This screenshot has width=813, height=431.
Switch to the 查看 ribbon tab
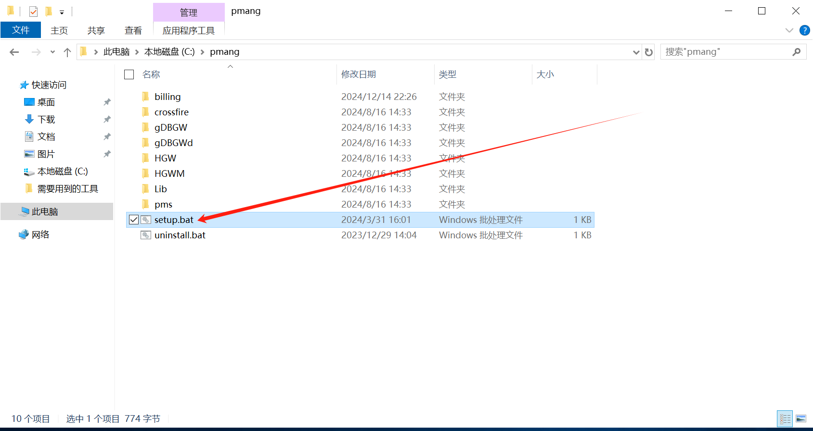133,30
